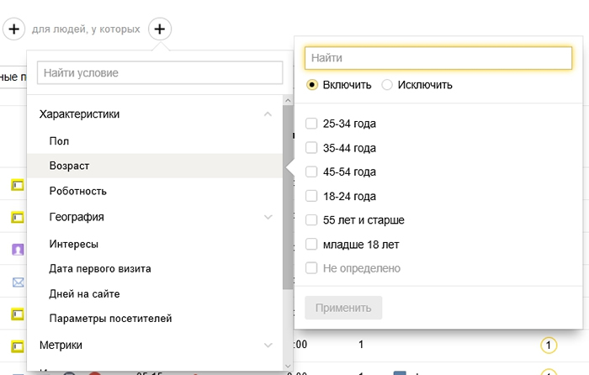Click the purple user icon in the left column

click(18, 250)
